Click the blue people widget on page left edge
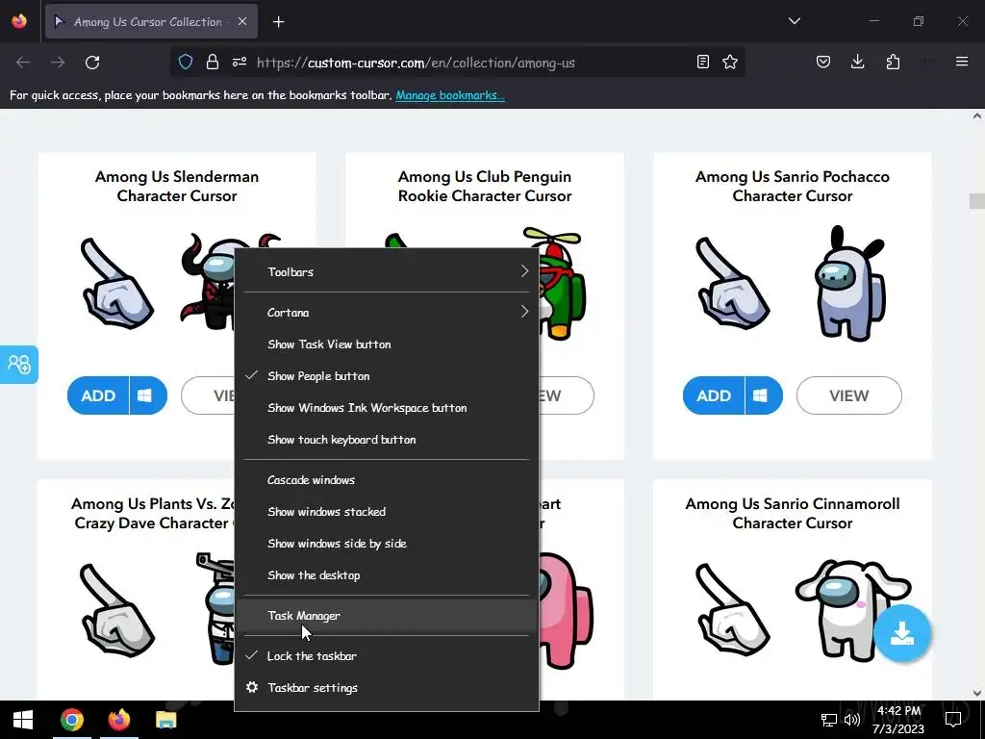Image resolution: width=985 pixels, height=739 pixels. tap(19, 364)
